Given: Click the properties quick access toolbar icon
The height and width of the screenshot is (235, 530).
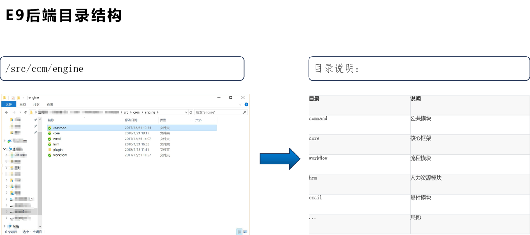Looking at the screenshot, I should coord(13,97).
